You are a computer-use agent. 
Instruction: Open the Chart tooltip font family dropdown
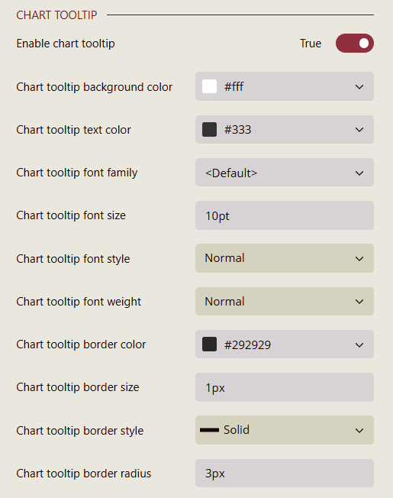coord(285,173)
